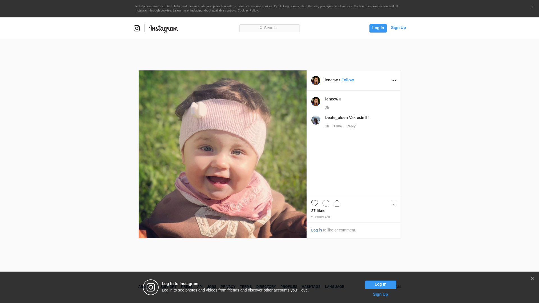Open beate_olsen's profile picture
Image resolution: width=539 pixels, height=303 pixels.
(316, 120)
